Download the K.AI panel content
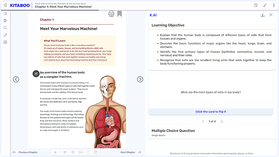279x157 pixels. [262, 15]
